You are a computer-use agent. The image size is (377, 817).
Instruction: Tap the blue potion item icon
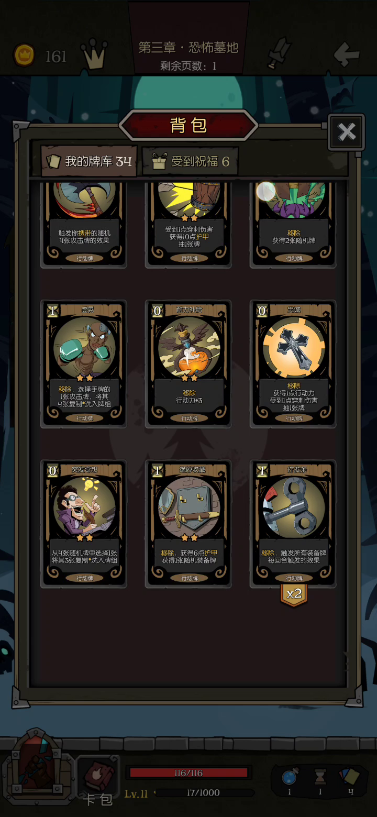[x=290, y=777]
